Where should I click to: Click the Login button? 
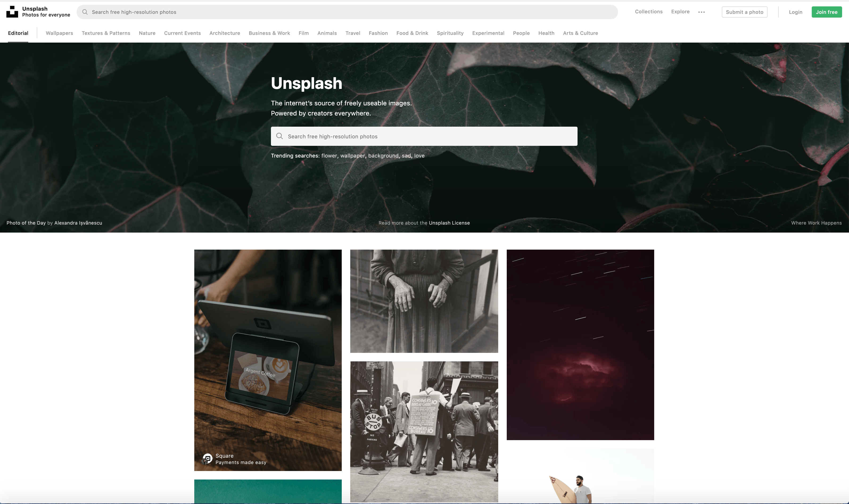click(796, 12)
